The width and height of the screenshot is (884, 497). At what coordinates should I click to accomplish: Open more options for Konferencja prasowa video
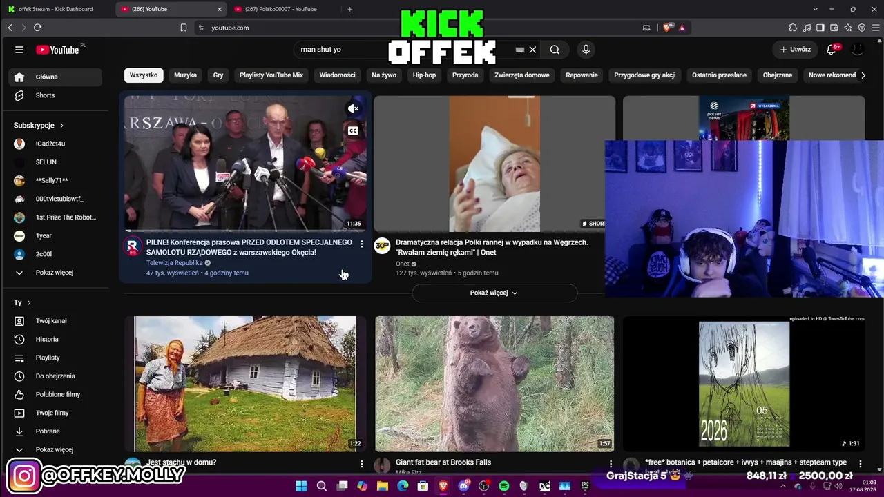tap(361, 244)
